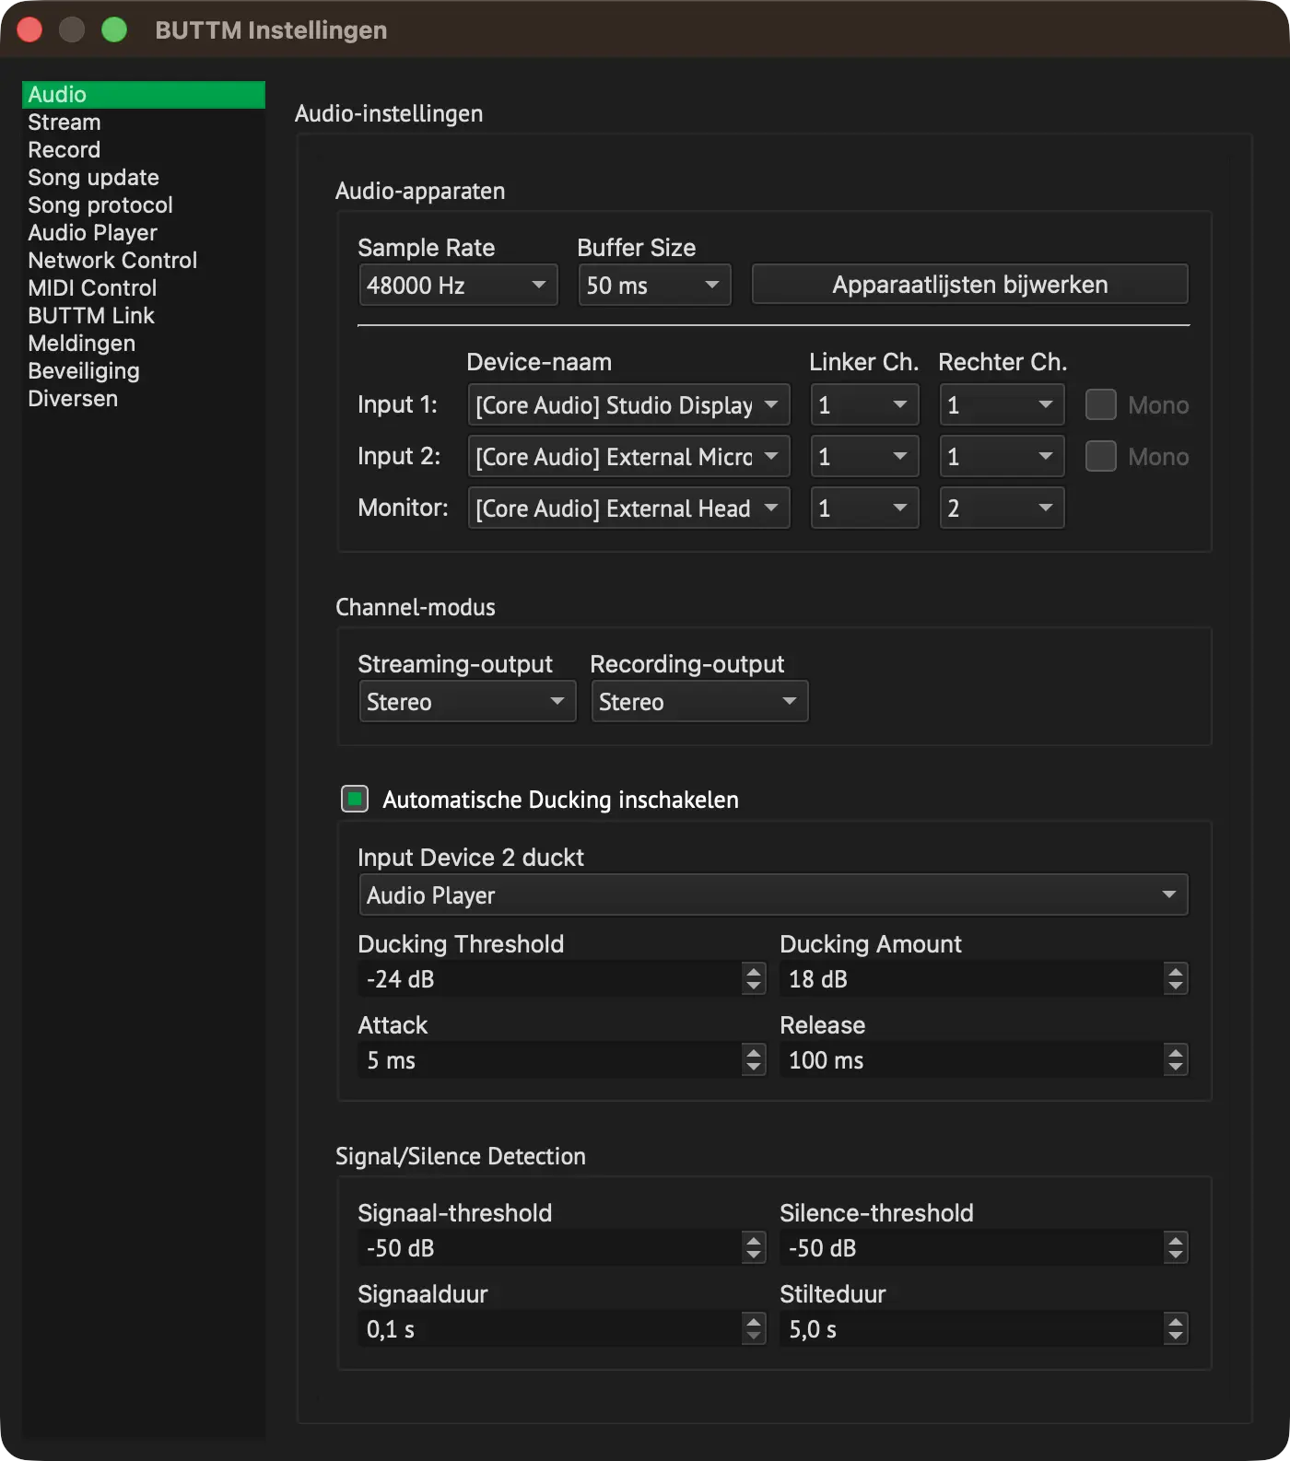Click the Ducking Amount value field
Screen dimensions: 1290x1461
coord(971,978)
